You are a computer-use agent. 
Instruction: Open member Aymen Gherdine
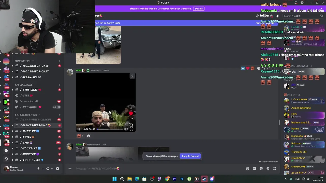pos(304,108)
